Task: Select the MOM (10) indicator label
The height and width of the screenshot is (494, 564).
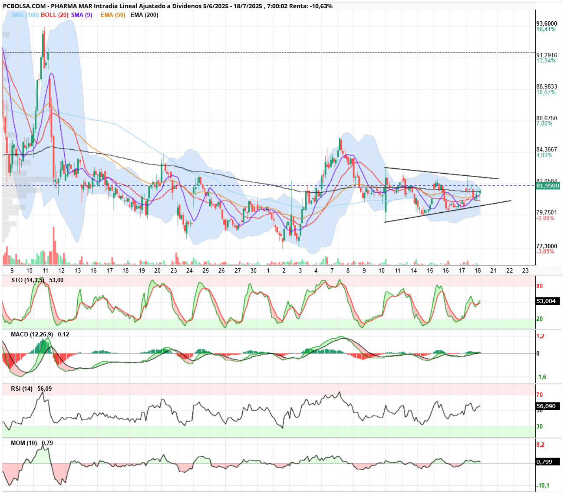Action: (24, 443)
